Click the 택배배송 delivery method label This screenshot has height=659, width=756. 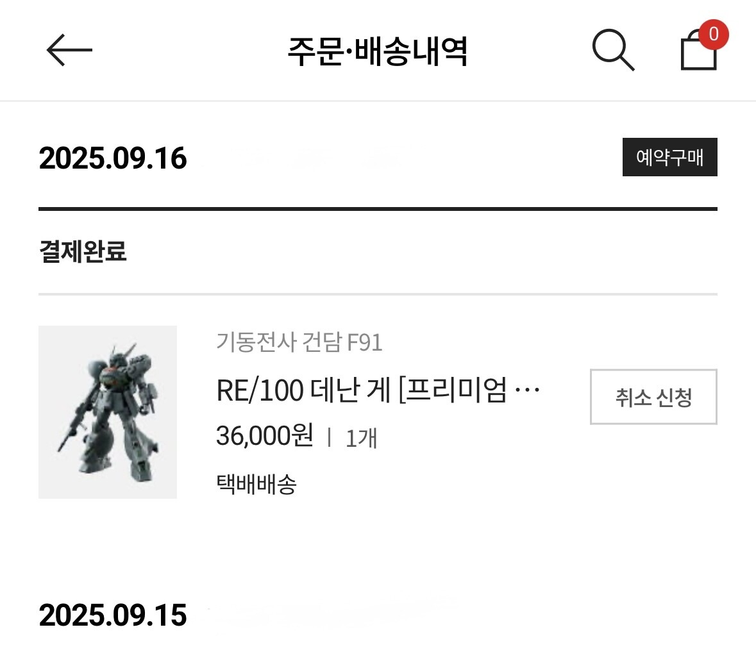[x=256, y=484]
